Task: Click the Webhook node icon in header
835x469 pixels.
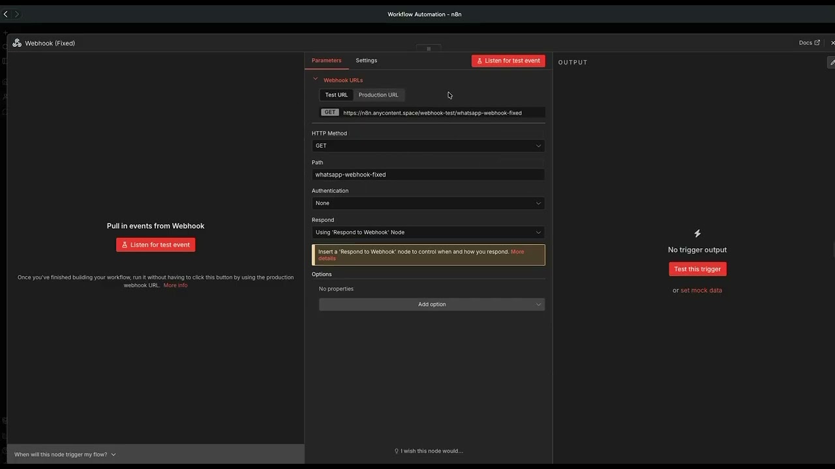Action: coord(17,43)
